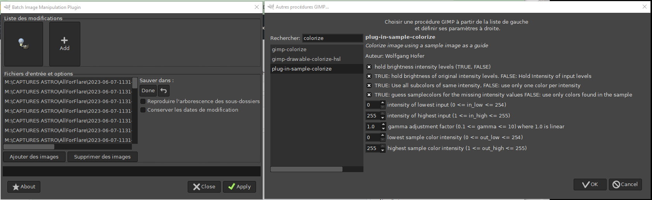
Task: Click lowest sample color intensity value field
Action: point(373,137)
